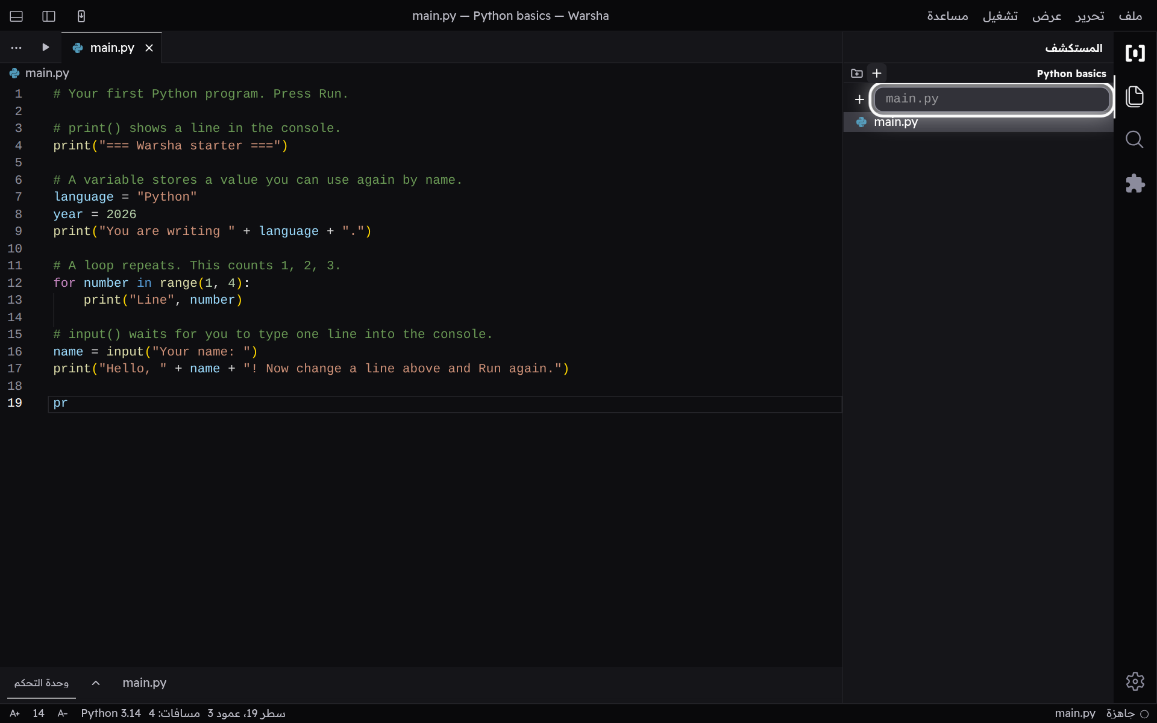Image resolution: width=1157 pixels, height=723 pixels.
Task: Decrease font size with A- button
Action: point(63,713)
